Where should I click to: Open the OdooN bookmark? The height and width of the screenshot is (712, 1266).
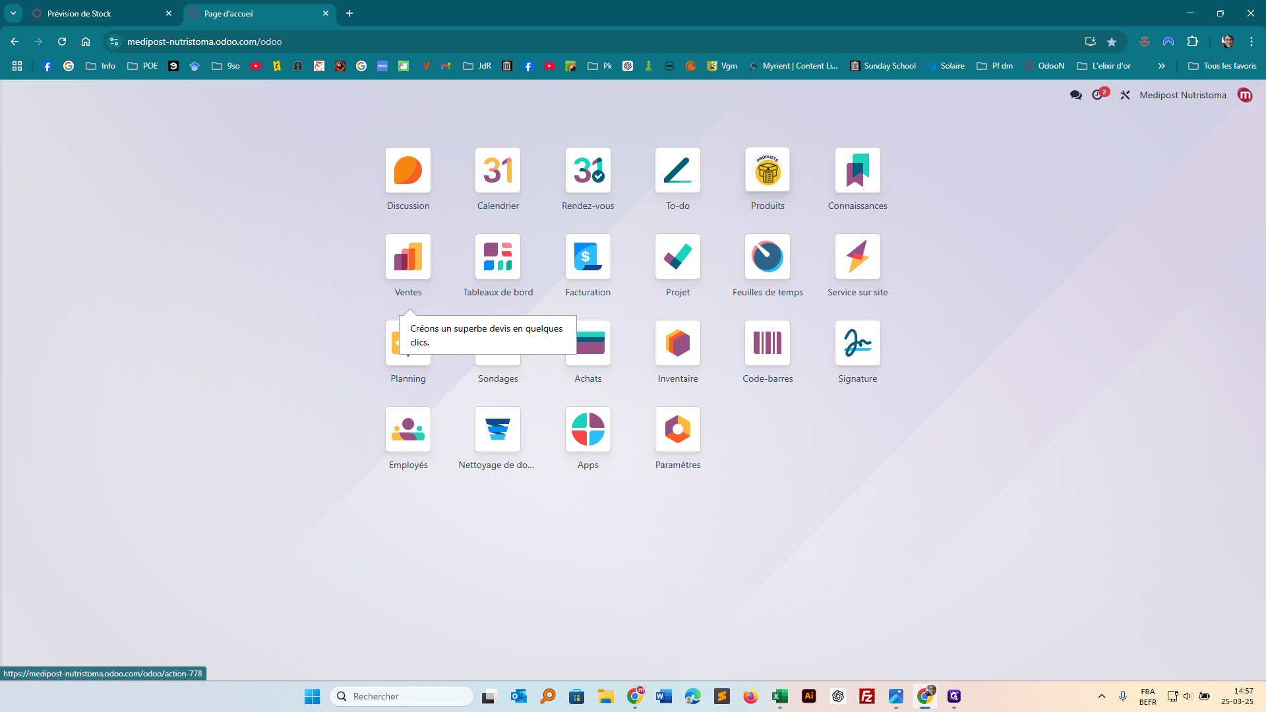pos(1044,66)
